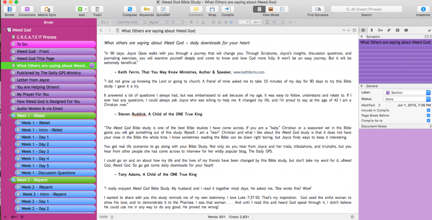Open binder gear action menu

pos(22,217)
